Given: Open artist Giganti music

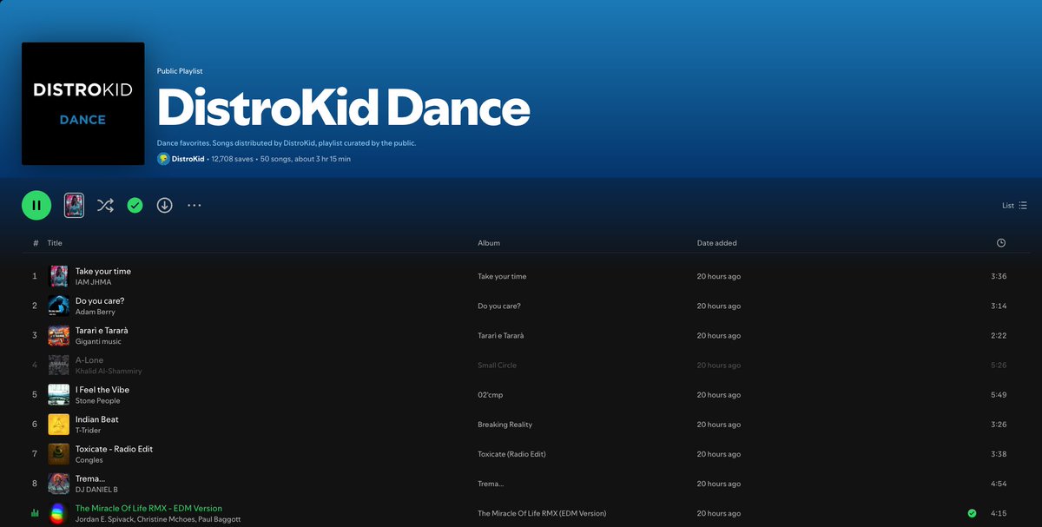Looking at the screenshot, I should [98, 341].
